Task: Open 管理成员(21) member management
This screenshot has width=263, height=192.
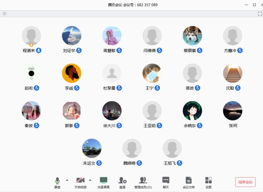Action: point(143,182)
